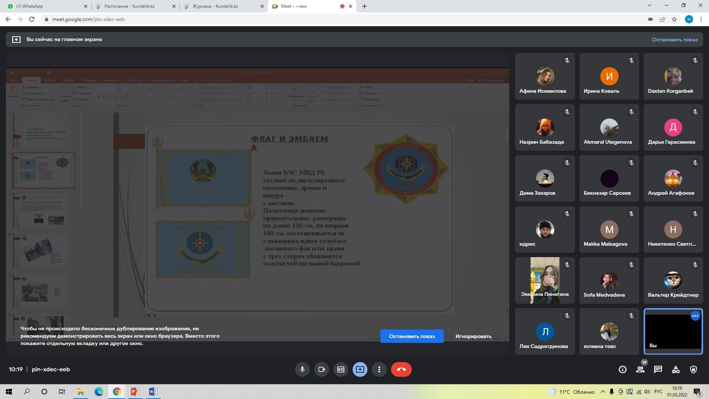
Task: Open more options three-dot menu
Action: pyautogui.click(x=379, y=369)
